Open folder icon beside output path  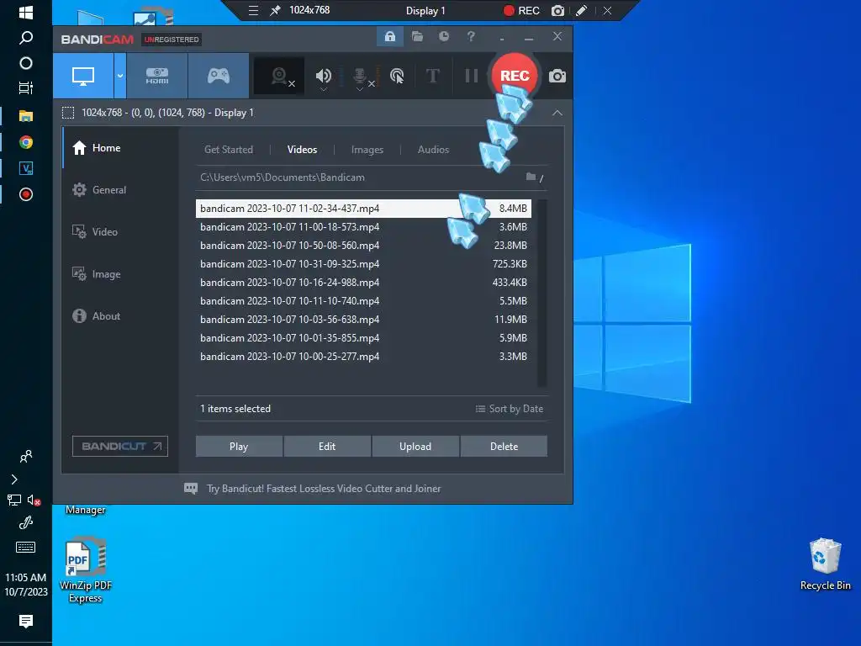click(531, 177)
